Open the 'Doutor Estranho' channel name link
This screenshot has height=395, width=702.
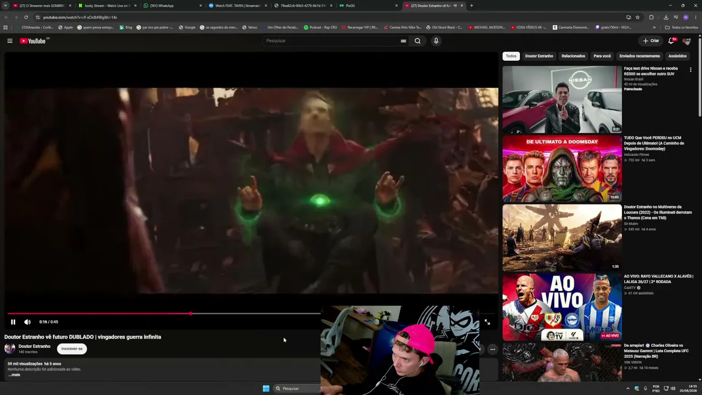tap(34, 346)
